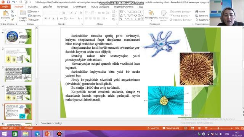Screen dimensions: 244x137
Task: Click the Cut scissors icon
Action: (x=13, y=11)
